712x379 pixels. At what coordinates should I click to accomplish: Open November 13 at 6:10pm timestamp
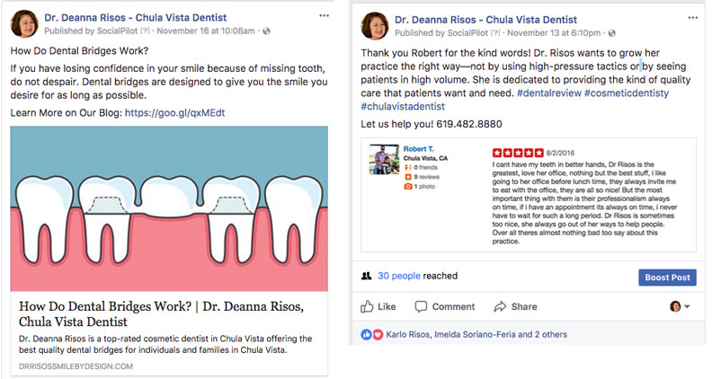point(554,33)
